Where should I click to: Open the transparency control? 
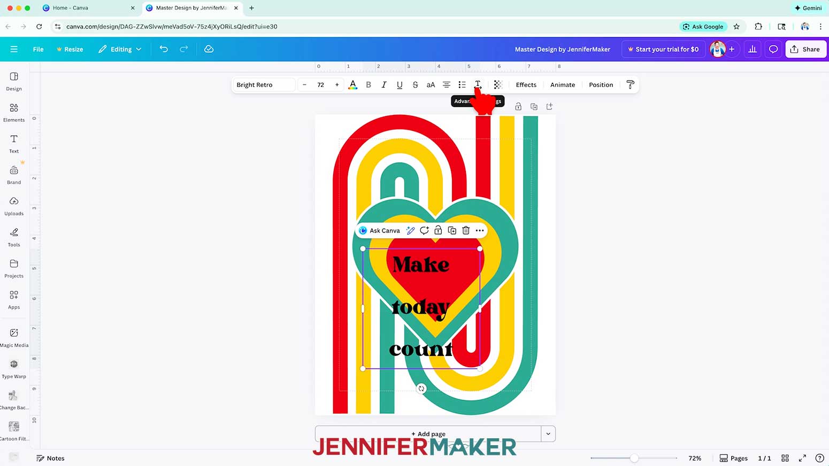coord(498,85)
